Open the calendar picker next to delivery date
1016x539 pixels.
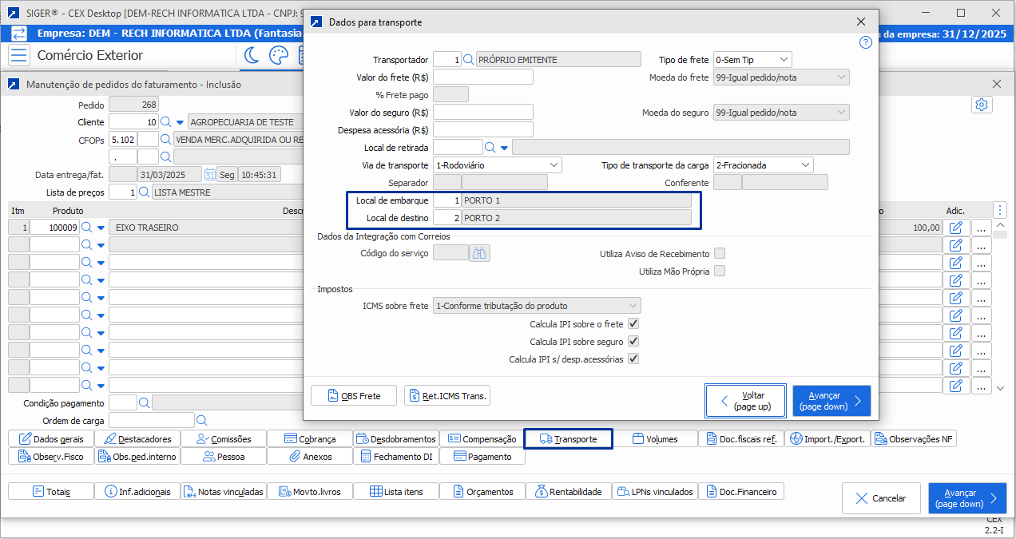[x=209, y=175]
